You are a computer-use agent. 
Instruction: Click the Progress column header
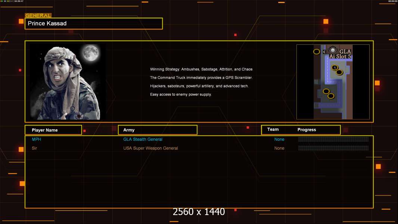pyautogui.click(x=307, y=130)
